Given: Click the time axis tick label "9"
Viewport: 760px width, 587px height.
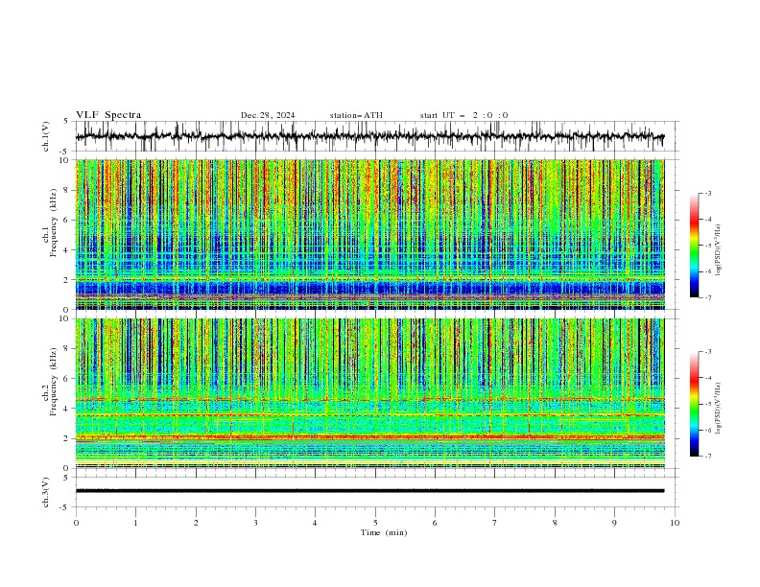Looking at the screenshot, I should [614, 523].
